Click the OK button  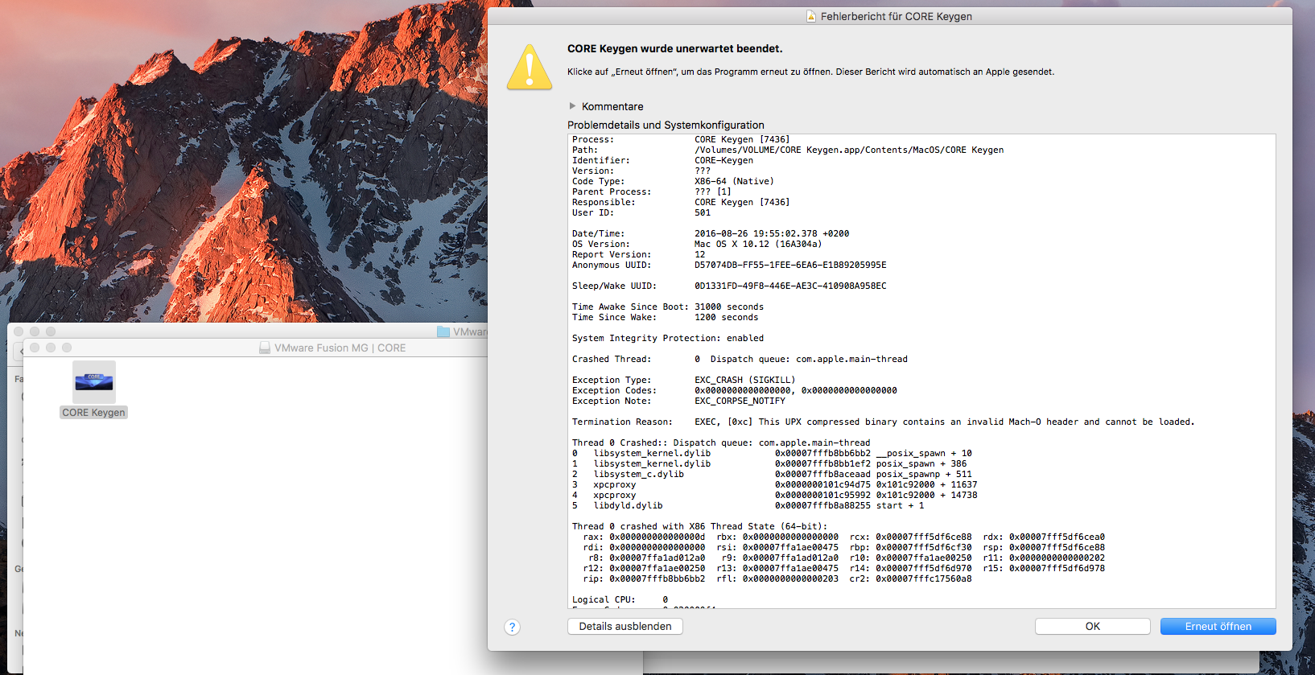[x=1092, y=626]
